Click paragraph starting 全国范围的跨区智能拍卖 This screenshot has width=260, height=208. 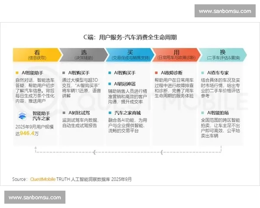point(221,128)
